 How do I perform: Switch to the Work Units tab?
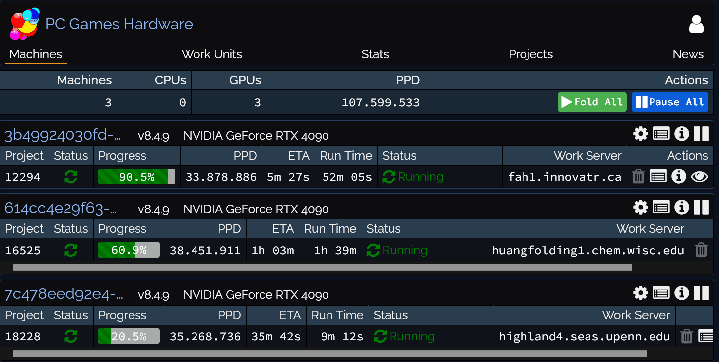click(x=211, y=54)
